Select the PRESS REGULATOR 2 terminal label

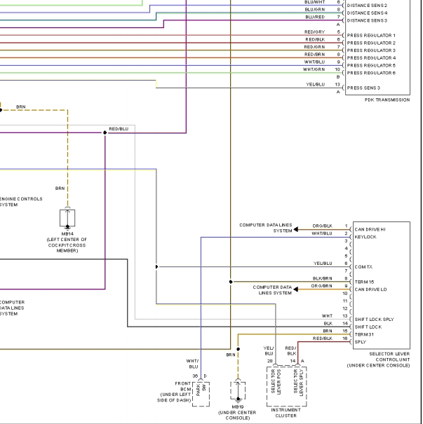371,43
